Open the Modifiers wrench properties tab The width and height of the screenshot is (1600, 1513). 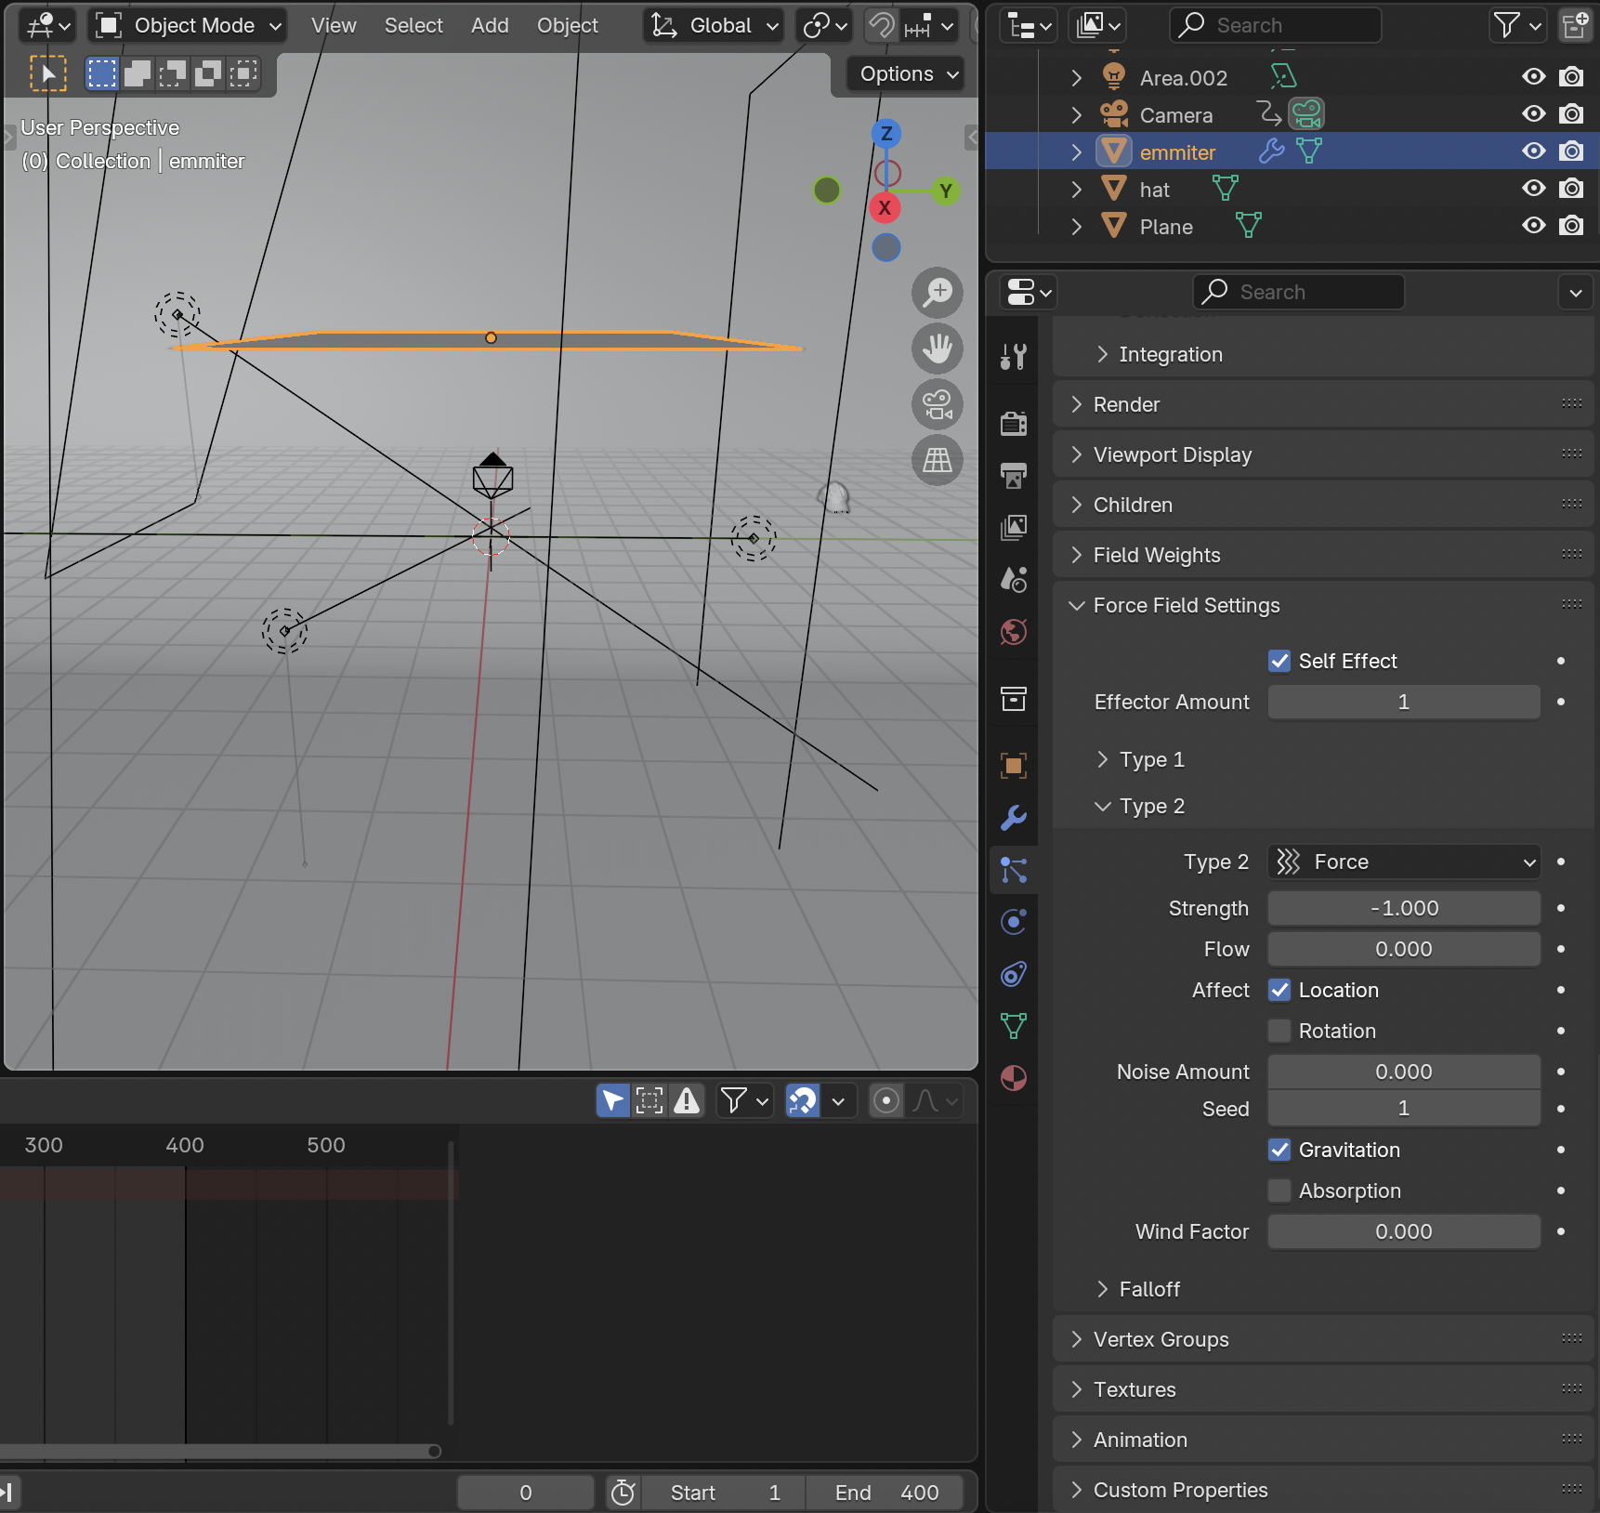(x=1014, y=818)
